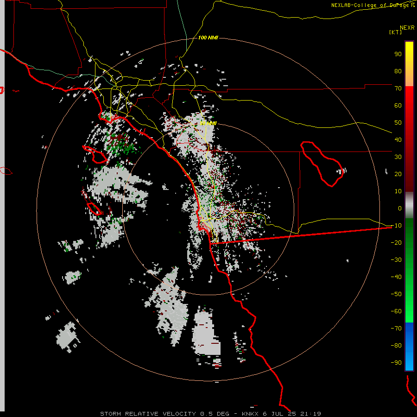Pick the gray zero-velocity segment of scale
Image resolution: width=417 pixels, height=417 pixels.
[409, 205]
